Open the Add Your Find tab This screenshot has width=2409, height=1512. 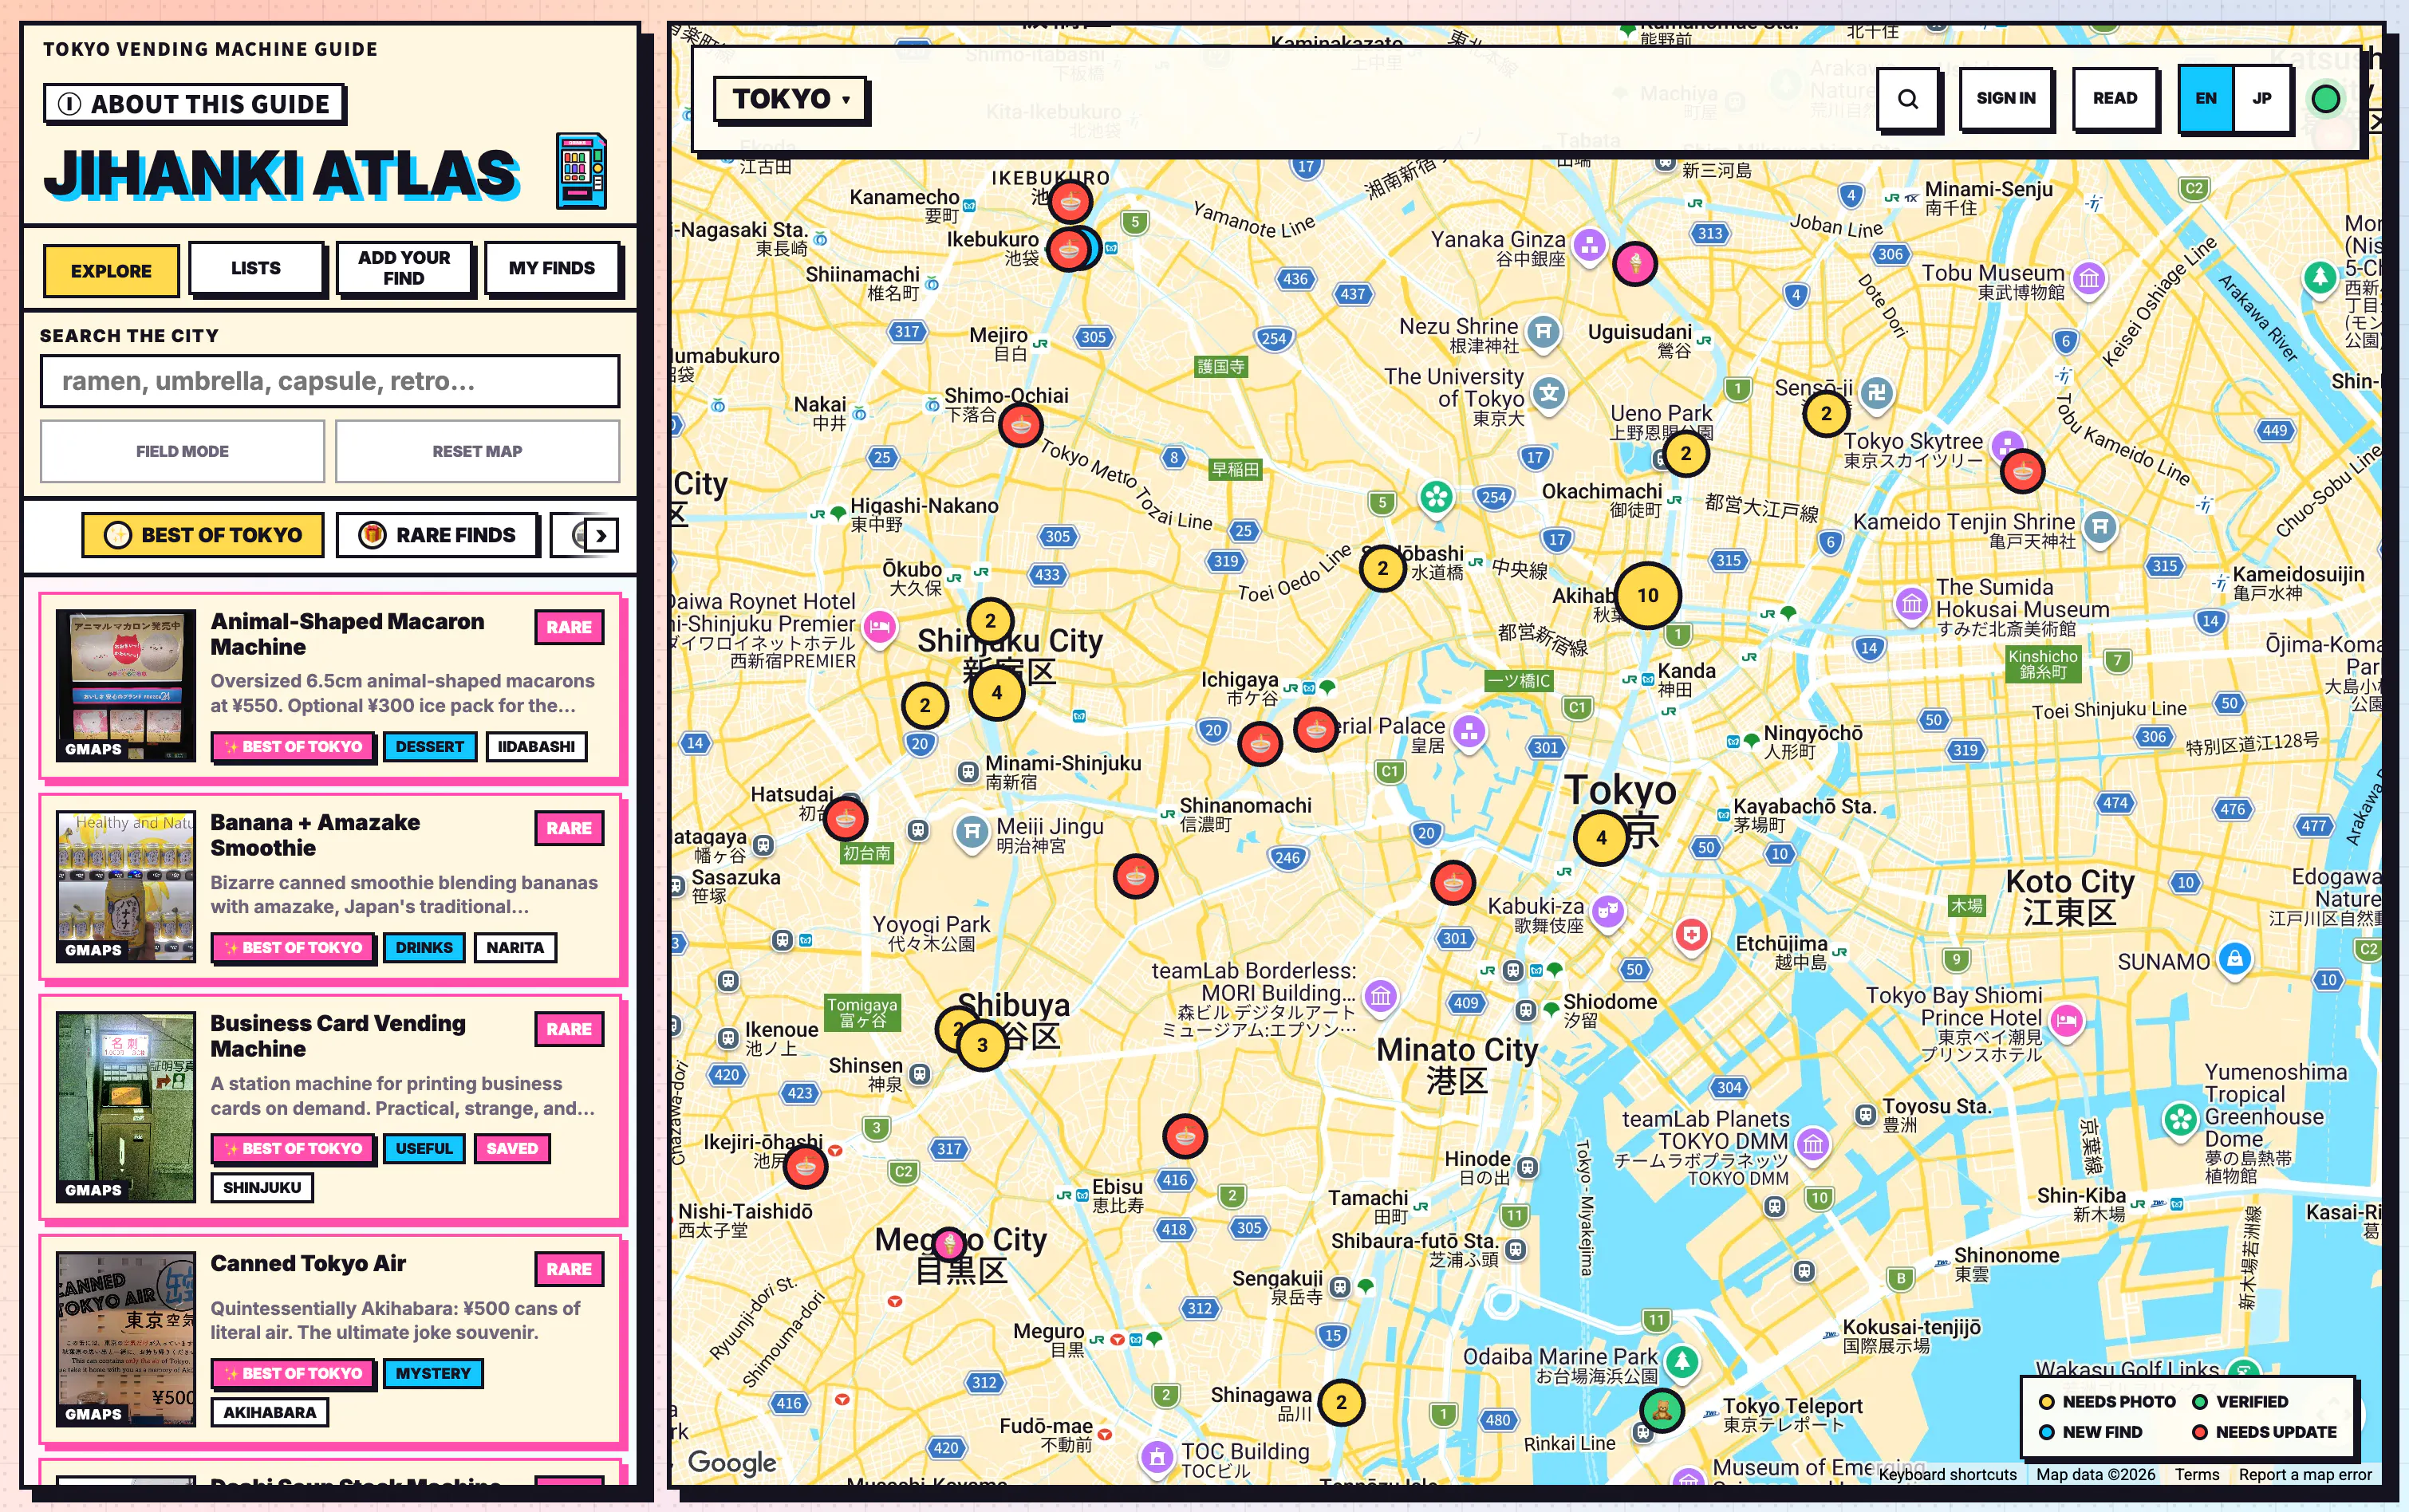point(404,268)
